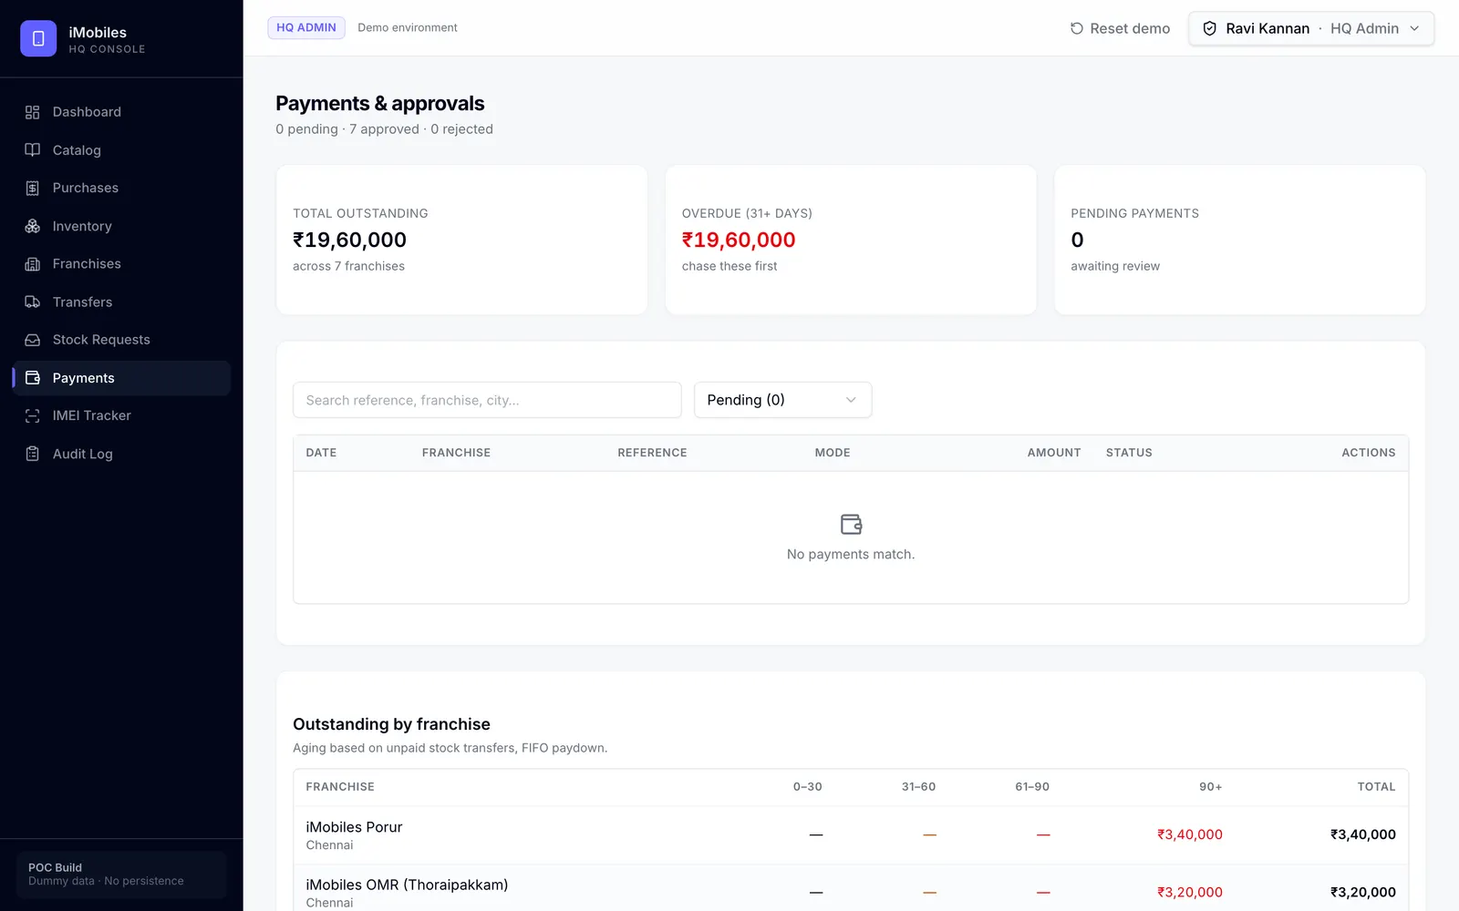Click the Franchises building icon
This screenshot has width=1459, height=911.
click(x=33, y=264)
